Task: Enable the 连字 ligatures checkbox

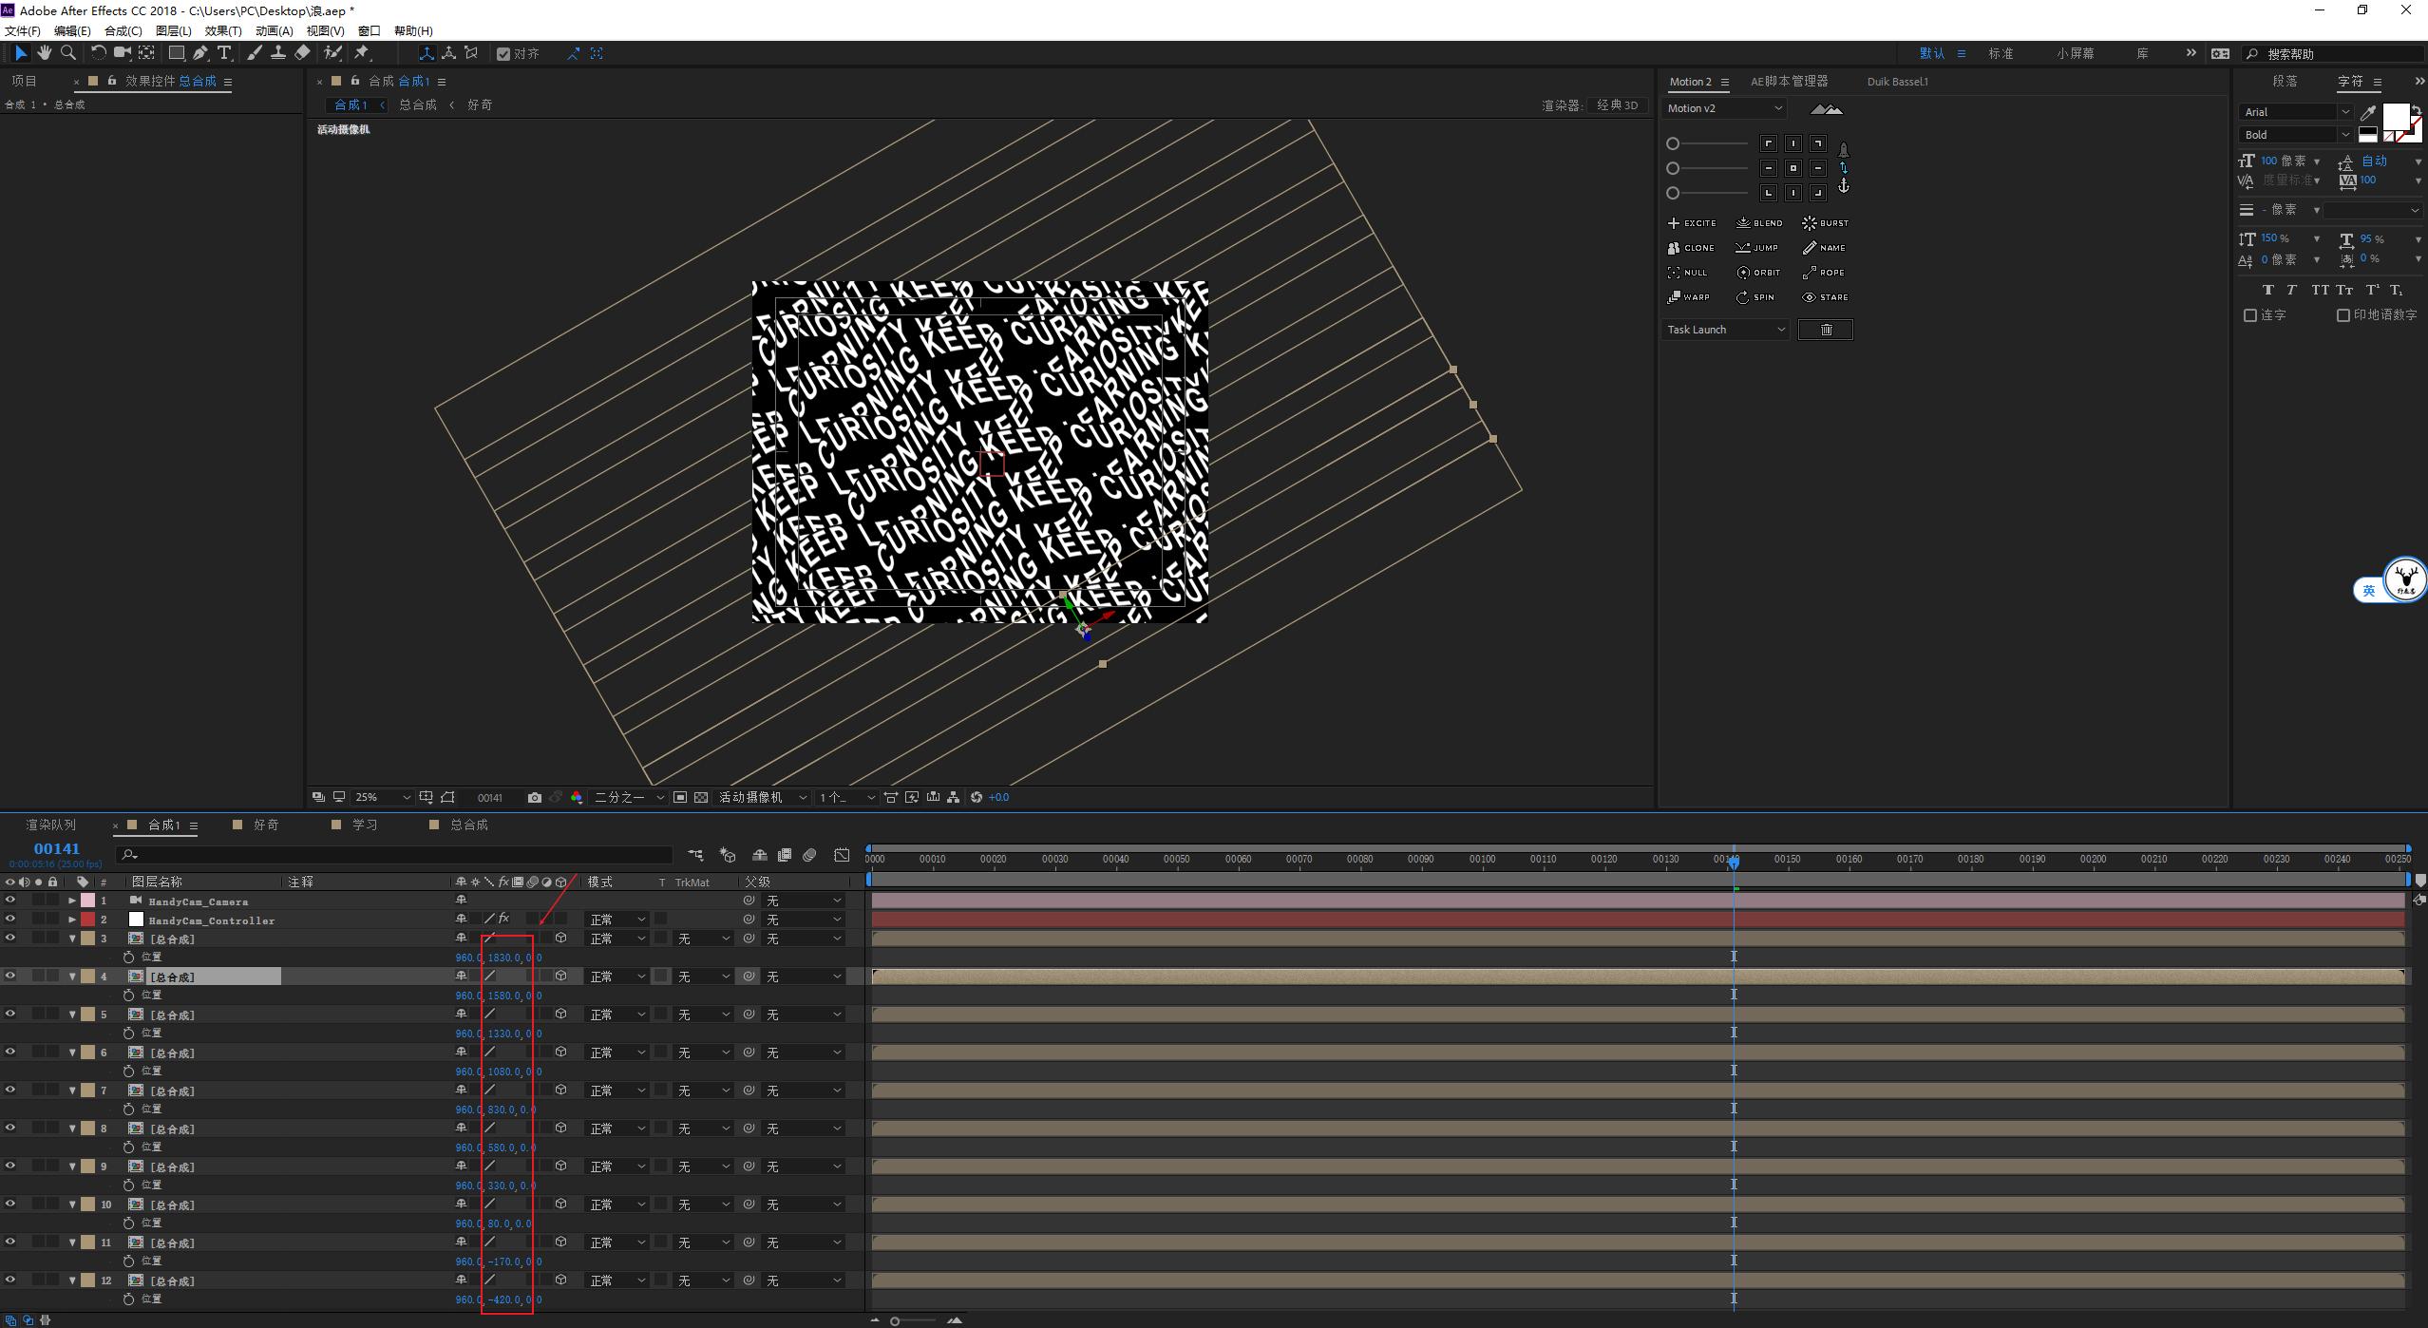Action: pyautogui.click(x=2249, y=315)
